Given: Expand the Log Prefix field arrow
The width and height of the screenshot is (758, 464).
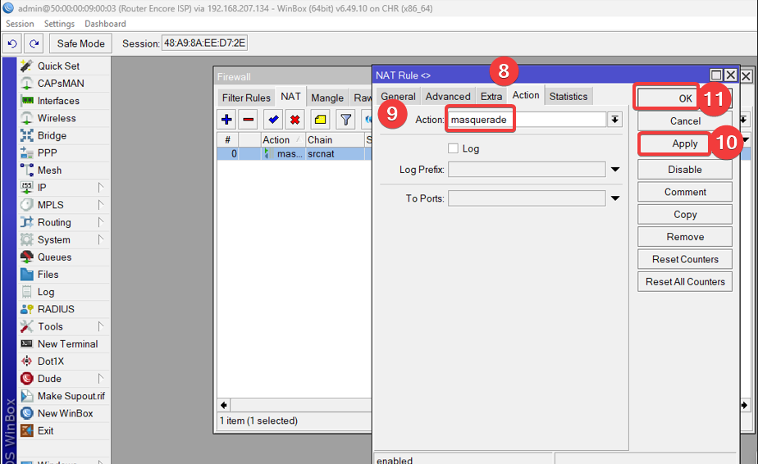Looking at the screenshot, I should tap(614, 170).
